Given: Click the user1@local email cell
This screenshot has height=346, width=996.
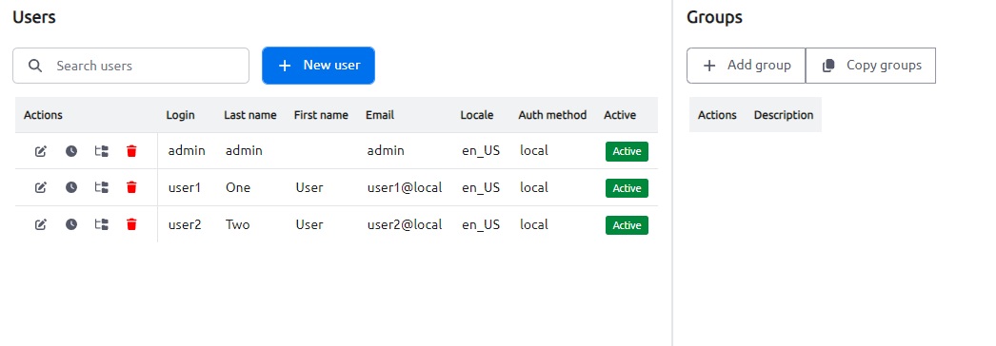Looking at the screenshot, I should 405,187.
